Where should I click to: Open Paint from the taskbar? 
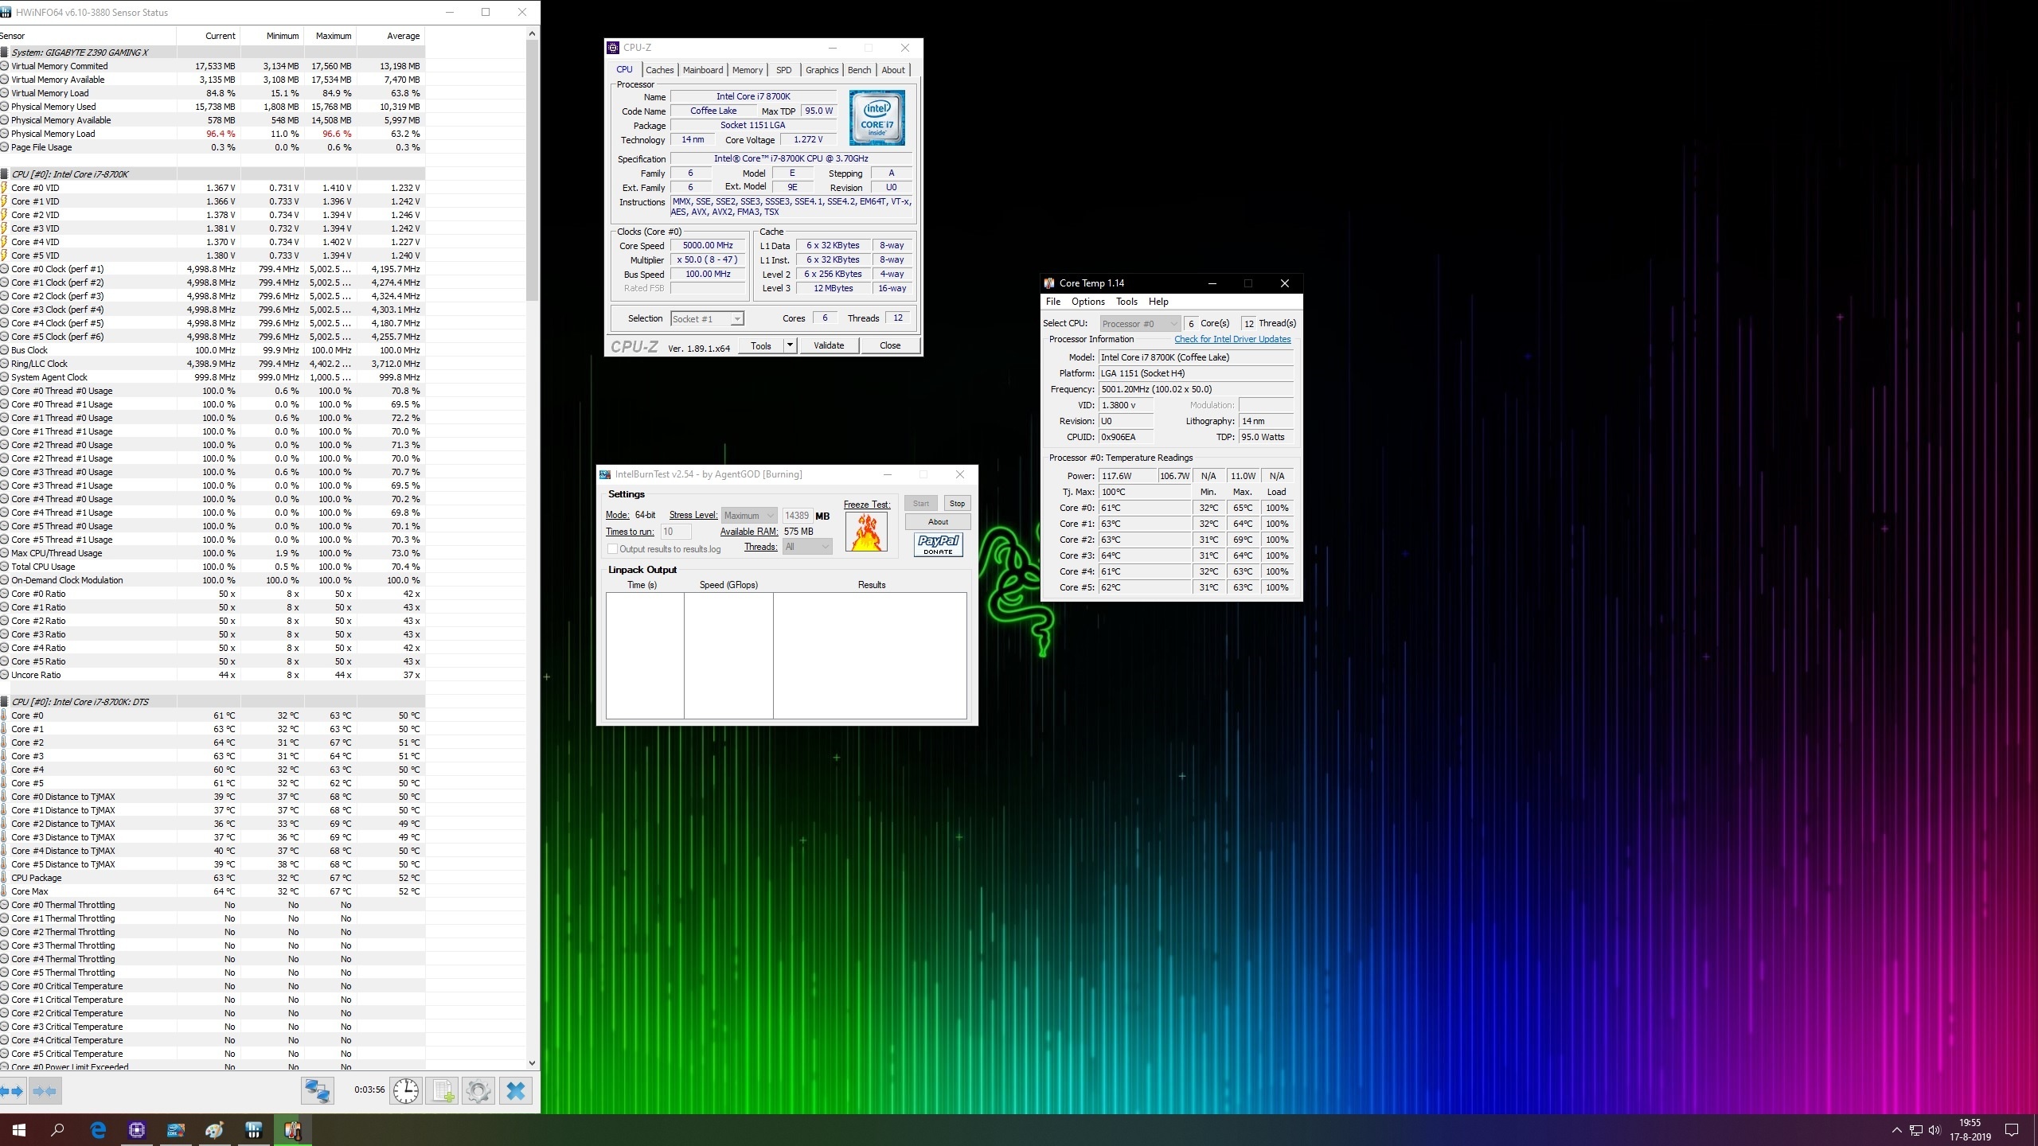coord(215,1130)
